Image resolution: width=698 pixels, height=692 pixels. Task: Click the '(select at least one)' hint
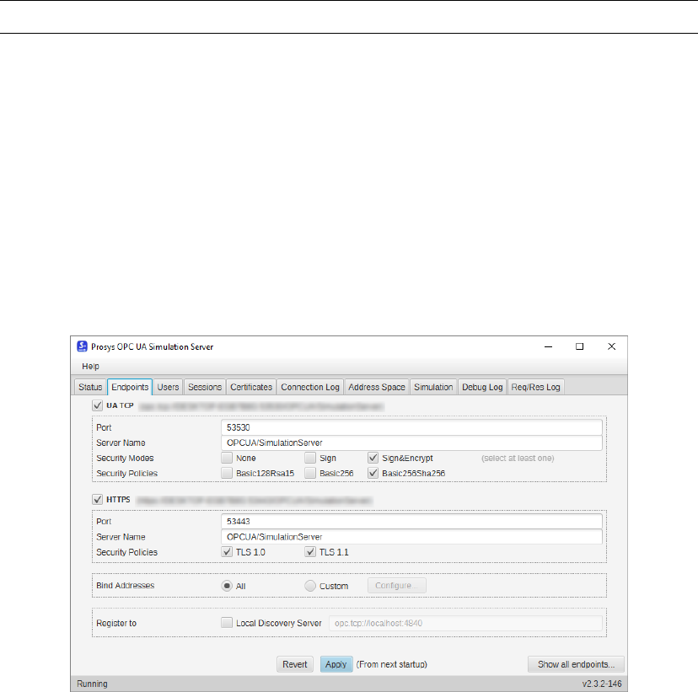(x=518, y=458)
